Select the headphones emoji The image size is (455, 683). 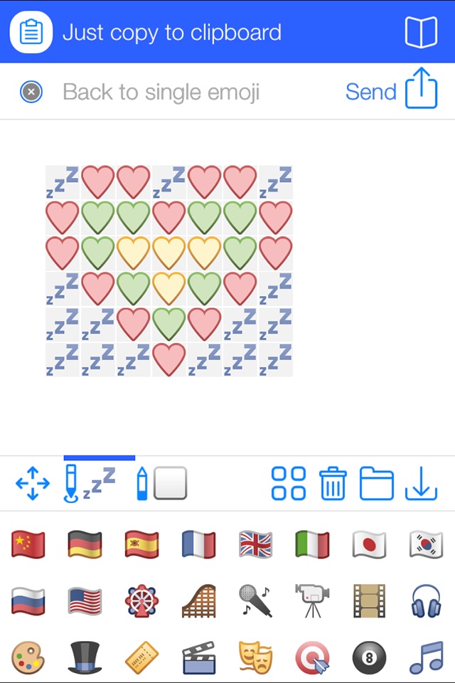[x=427, y=601]
